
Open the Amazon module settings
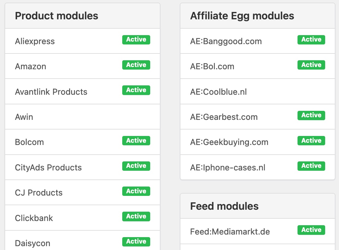[x=31, y=66]
